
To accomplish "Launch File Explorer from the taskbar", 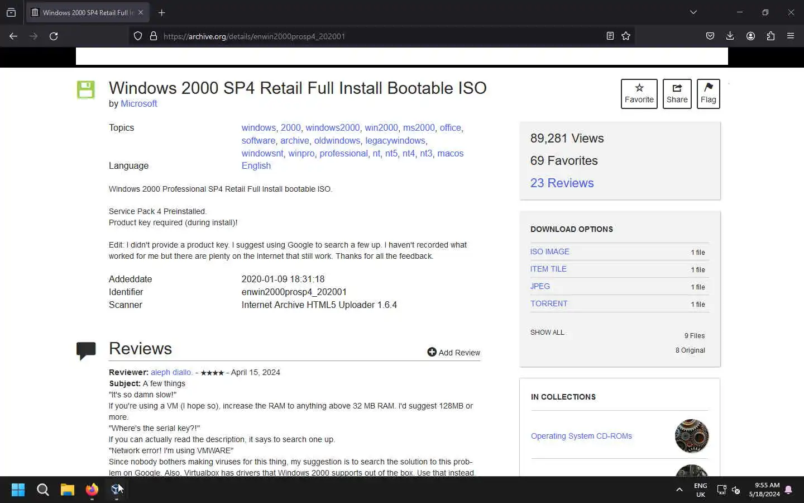I will [x=67, y=490].
